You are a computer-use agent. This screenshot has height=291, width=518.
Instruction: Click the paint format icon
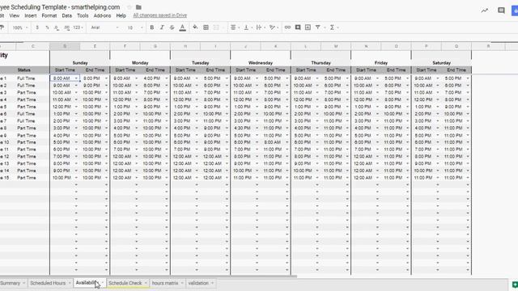(x=2, y=27)
